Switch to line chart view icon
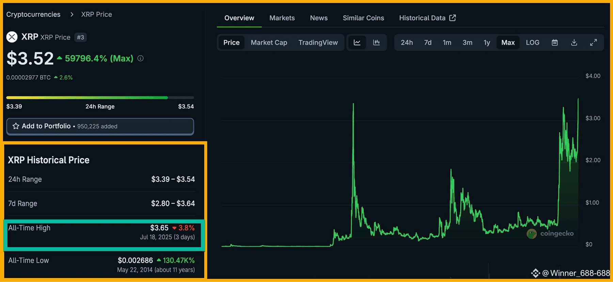613x282 pixels. [357, 43]
